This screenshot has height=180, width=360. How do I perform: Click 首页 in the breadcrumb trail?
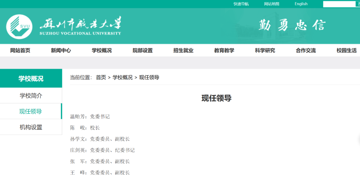pyautogui.click(x=101, y=78)
